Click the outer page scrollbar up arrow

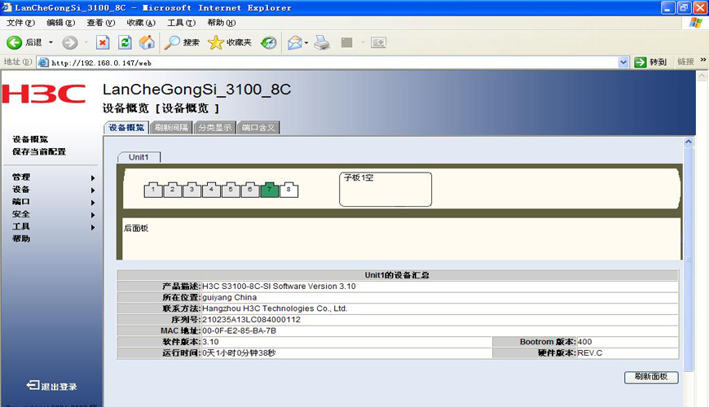coord(702,76)
